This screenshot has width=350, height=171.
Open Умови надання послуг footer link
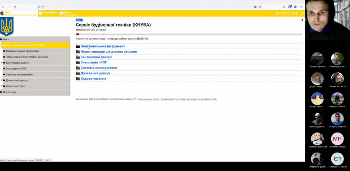148,99
